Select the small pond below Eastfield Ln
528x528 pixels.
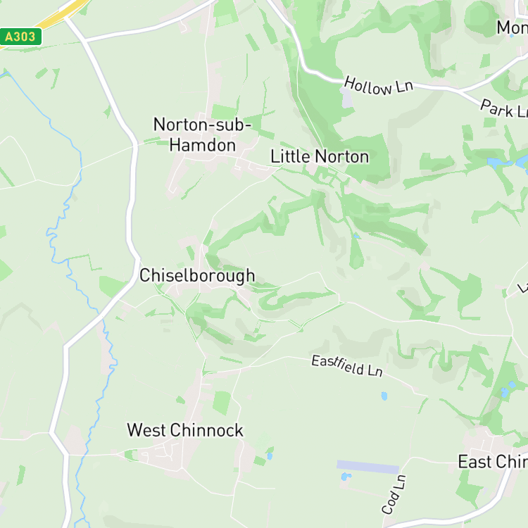[x=384, y=396]
